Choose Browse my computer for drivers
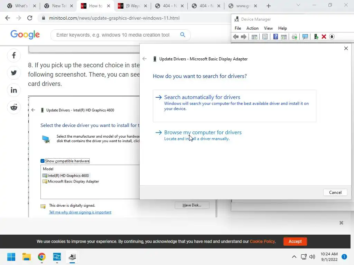The image size is (354, 265). point(199,135)
